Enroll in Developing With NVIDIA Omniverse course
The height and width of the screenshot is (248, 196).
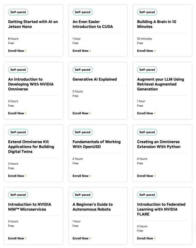17,113
